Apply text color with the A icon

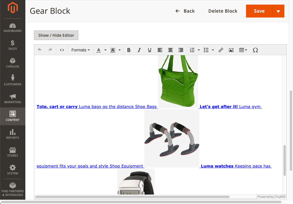coord(99,50)
